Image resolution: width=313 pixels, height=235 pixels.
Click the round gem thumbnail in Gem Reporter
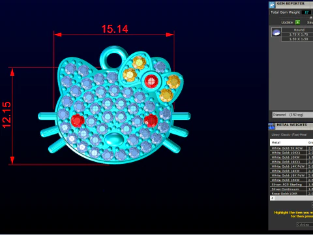click(x=276, y=33)
